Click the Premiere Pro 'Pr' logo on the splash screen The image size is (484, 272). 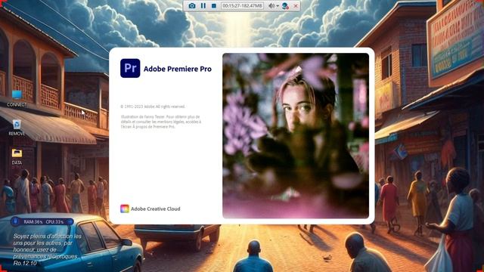pos(130,68)
